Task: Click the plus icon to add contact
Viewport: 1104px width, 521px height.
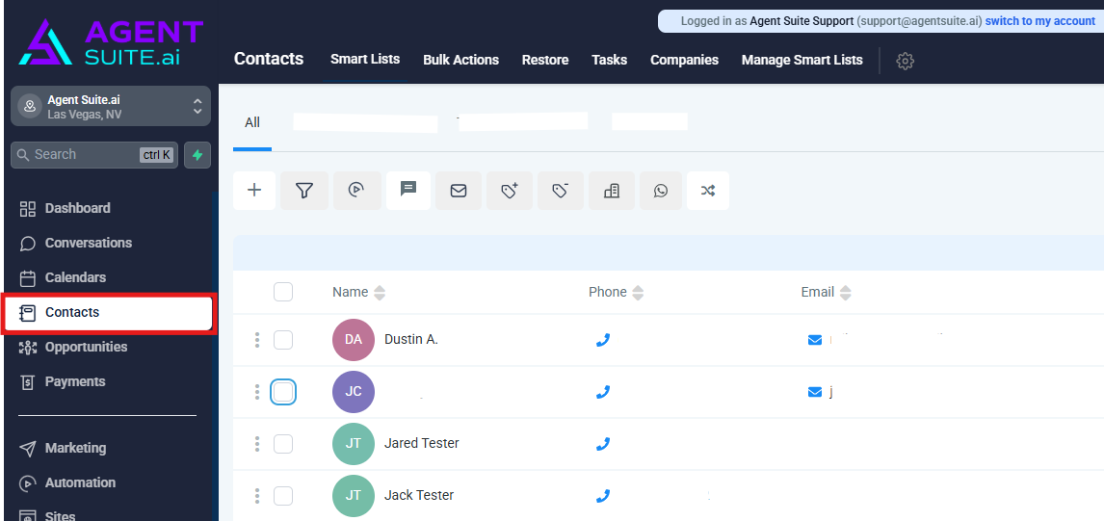Action: tap(254, 190)
